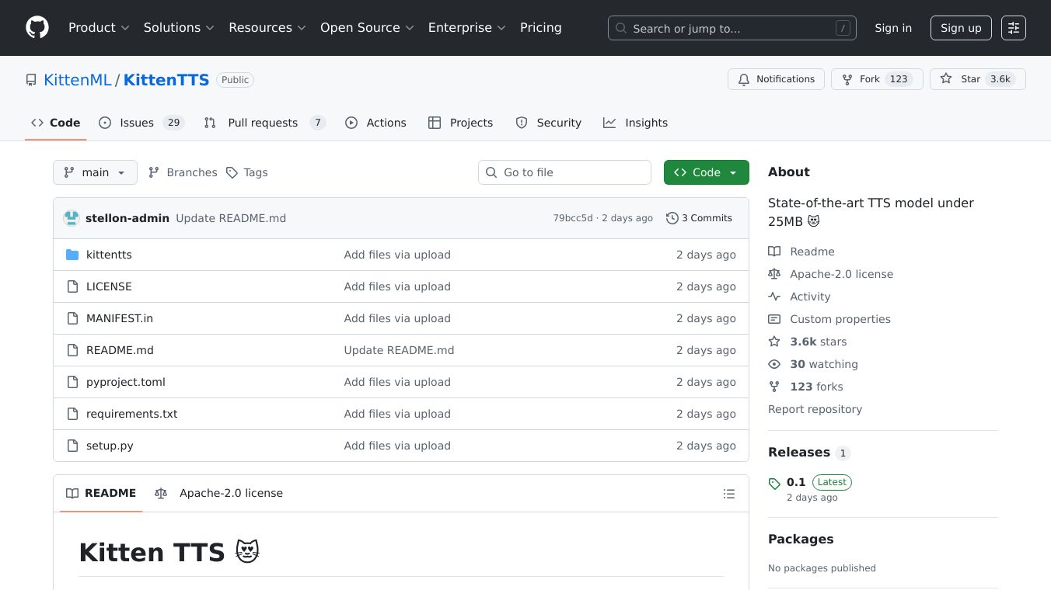
Task: Open the Pull requests tab
Action: (x=263, y=123)
